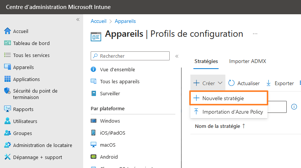Open "Administration de locataire" sidebar label

[x=43, y=145]
